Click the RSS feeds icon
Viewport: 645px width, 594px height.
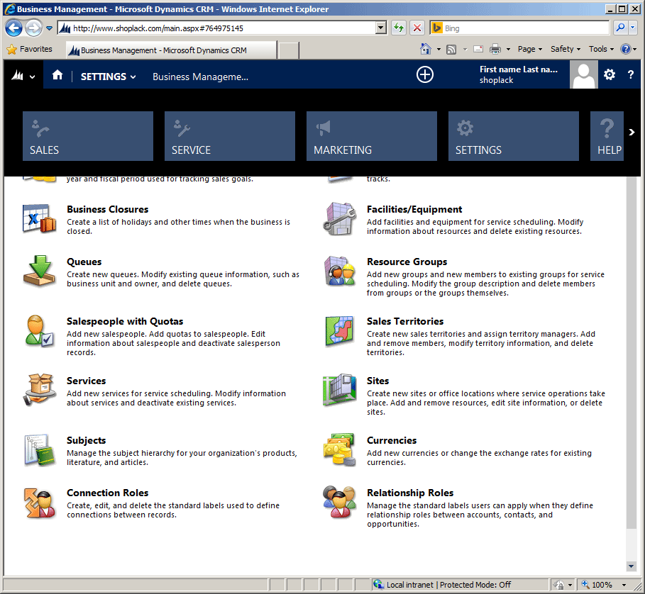[451, 50]
